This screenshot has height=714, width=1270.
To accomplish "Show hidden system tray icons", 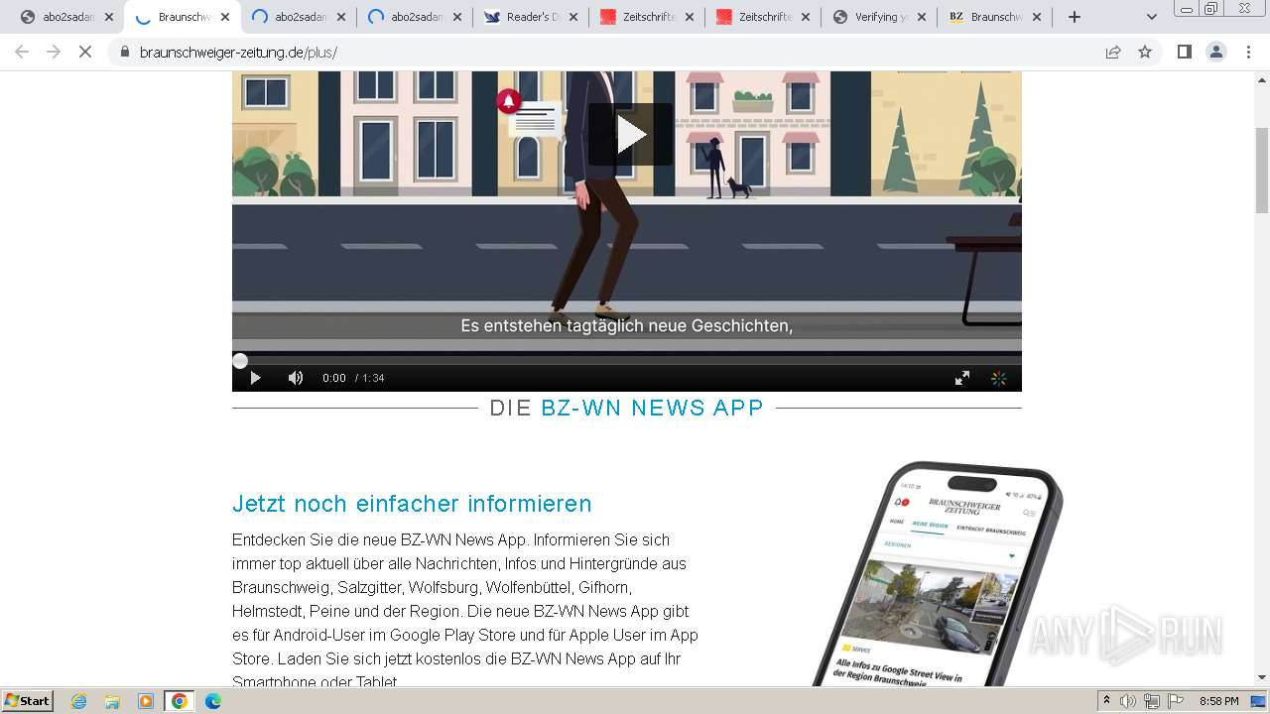I will [x=1107, y=701].
